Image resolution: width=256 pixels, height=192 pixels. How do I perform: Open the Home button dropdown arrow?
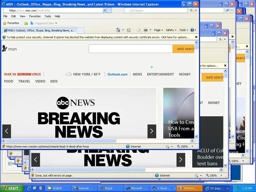point(123,30)
